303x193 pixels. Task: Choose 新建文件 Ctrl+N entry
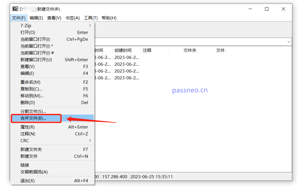52,156
